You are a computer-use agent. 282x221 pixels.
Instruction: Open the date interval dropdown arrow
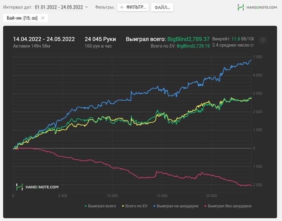pyautogui.click(x=86, y=7)
